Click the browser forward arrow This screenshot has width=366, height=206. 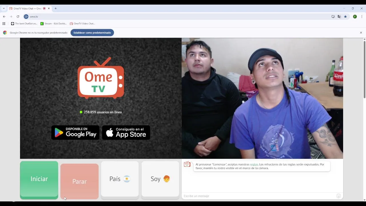pyautogui.click(x=11, y=17)
